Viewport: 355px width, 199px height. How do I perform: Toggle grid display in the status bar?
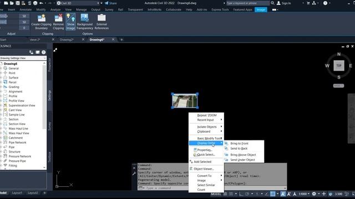(x=225, y=194)
